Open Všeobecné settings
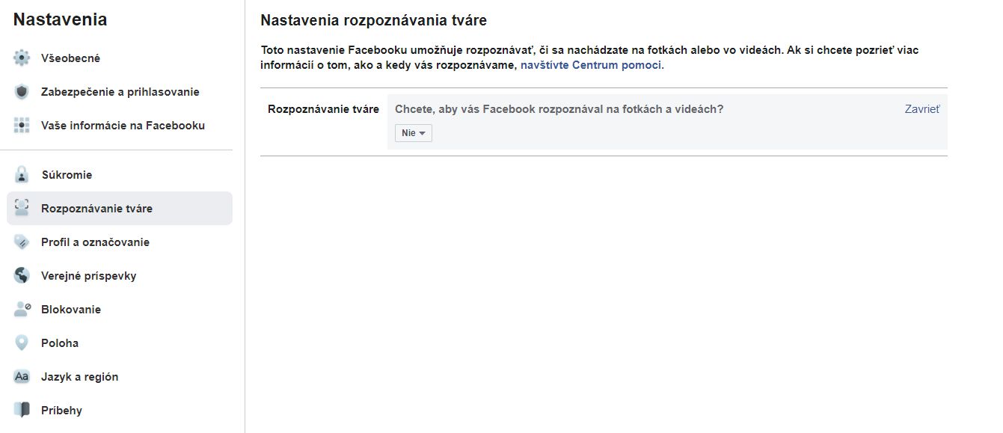 tap(120, 58)
